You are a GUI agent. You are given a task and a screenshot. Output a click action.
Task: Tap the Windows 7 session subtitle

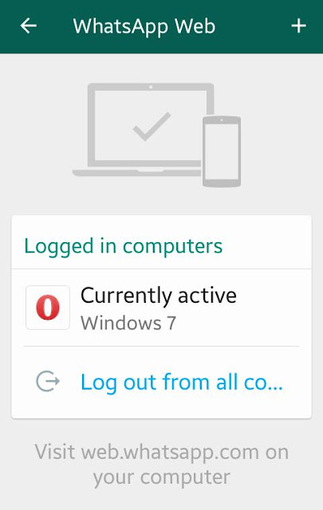(128, 324)
